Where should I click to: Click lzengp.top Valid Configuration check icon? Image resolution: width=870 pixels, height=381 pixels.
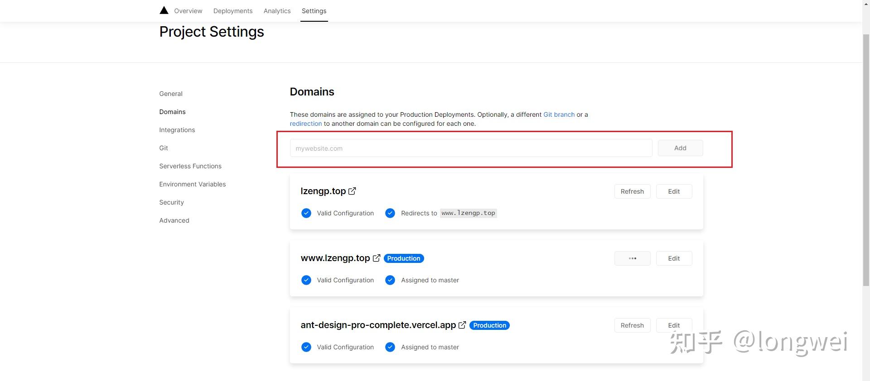pos(306,213)
